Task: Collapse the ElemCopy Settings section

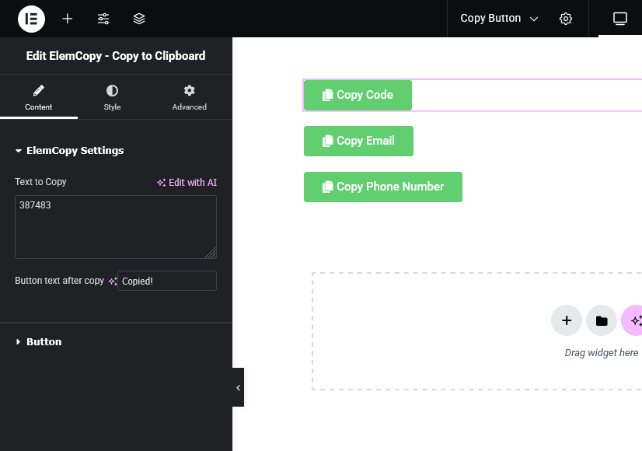Action: click(x=69, y=150)
